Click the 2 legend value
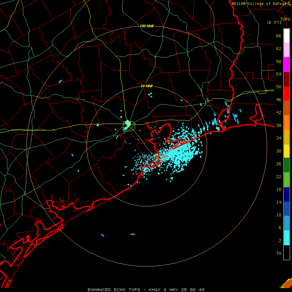Screen dimensions: 292x292 280,240
